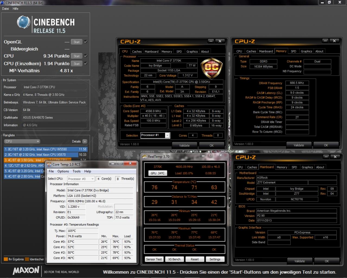The width and height of the screenshot is (347, 278).
Task: Minimize the CPU-Z Memory window
Action: coord(326,41)
